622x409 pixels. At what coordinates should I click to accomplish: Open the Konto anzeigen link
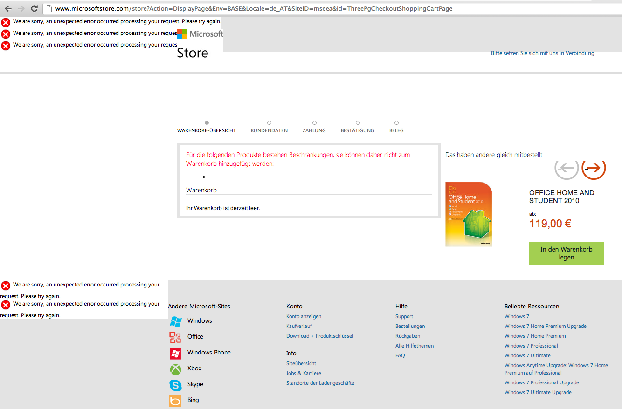click(304, 316)
